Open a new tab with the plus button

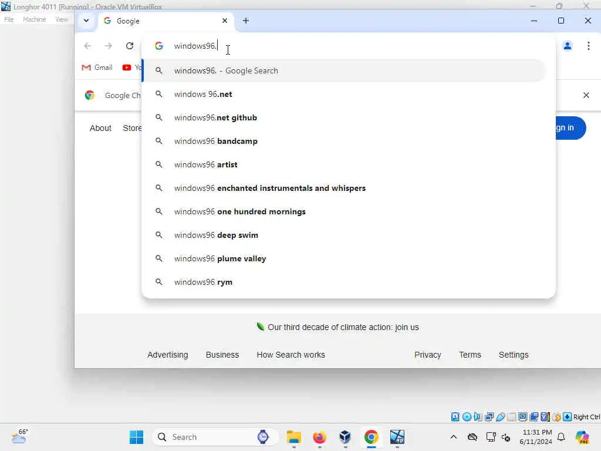[246, 21]
